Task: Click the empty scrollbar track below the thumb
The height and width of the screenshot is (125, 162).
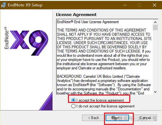Action: pos(155,60)
